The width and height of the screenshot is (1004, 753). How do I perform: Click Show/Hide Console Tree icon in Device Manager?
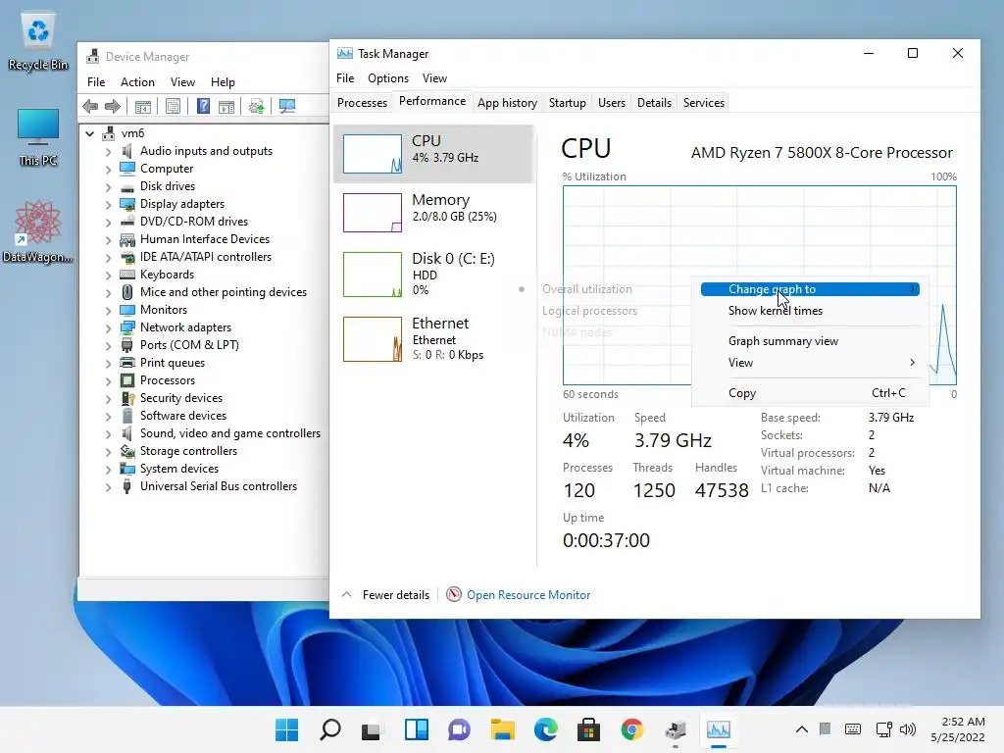pyautogui.click(x=143, y=106)
